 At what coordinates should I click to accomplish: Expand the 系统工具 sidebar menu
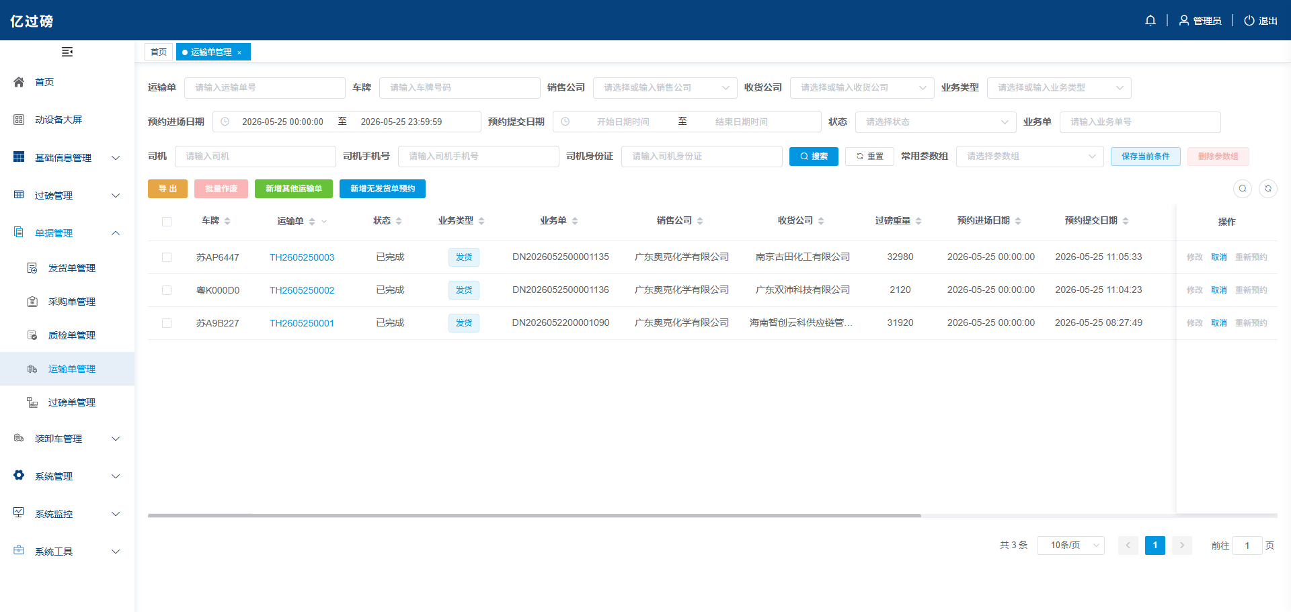click(67, 552)
